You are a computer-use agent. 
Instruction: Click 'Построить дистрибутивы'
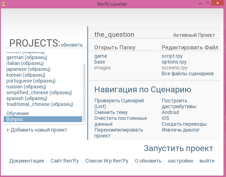pos(179,103)
